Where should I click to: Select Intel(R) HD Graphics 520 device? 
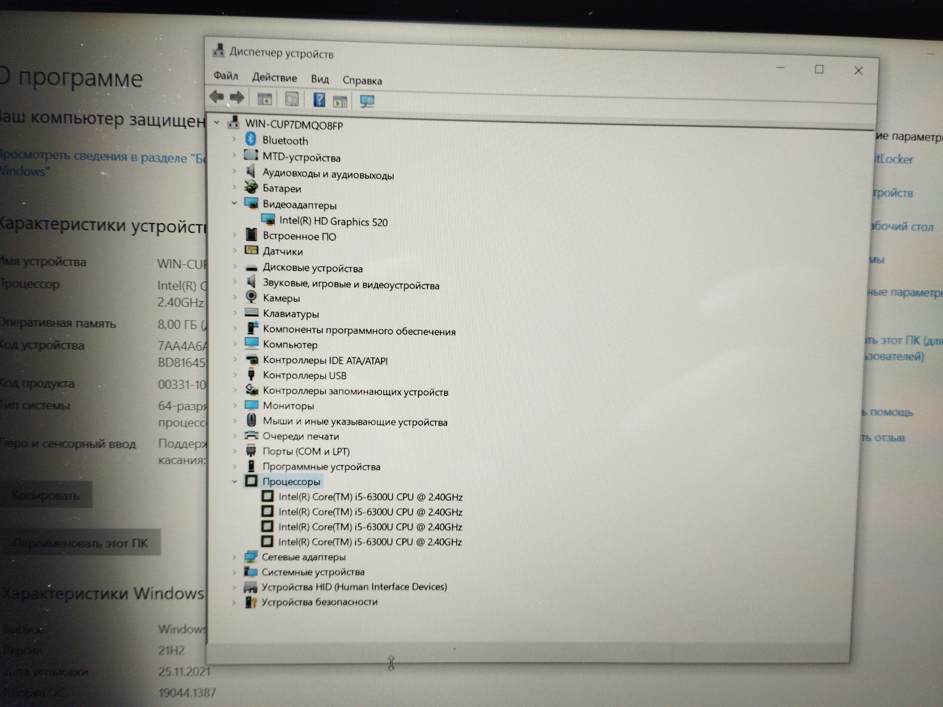333,221
